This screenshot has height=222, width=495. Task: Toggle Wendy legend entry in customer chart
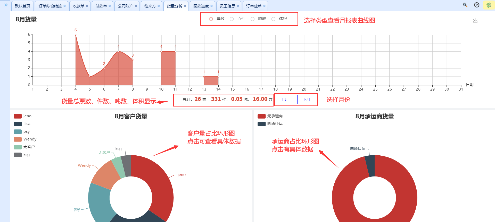click(25, 139)
